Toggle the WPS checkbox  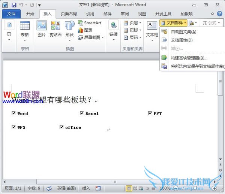pos(13,127)
